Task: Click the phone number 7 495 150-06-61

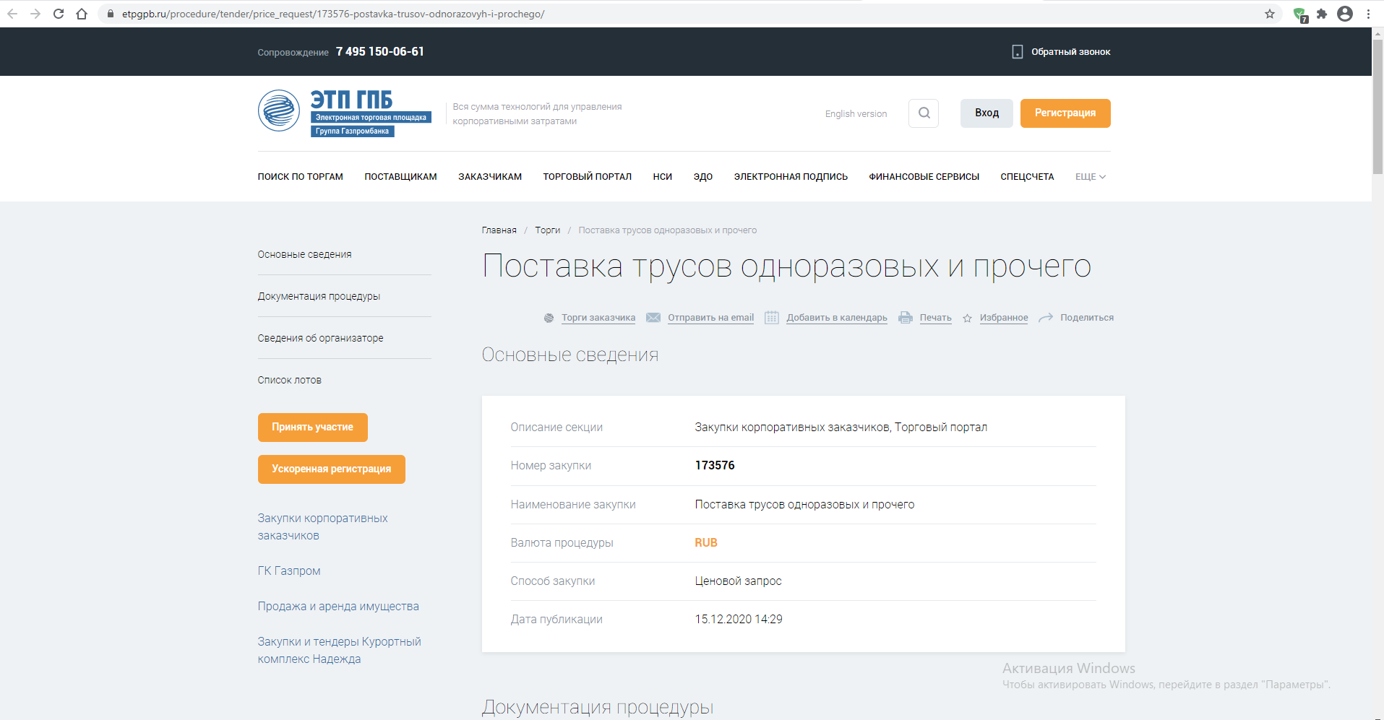Action: coord(380,52)
